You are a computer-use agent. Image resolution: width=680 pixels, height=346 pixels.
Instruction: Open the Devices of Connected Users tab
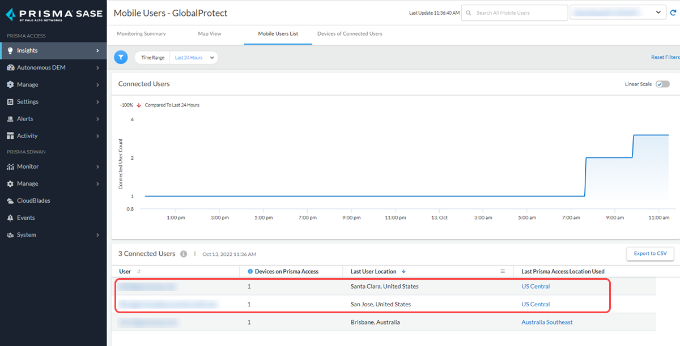click(x=350, y=34)
